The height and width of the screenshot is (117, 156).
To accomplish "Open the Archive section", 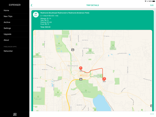I will [x=15, y=22].
